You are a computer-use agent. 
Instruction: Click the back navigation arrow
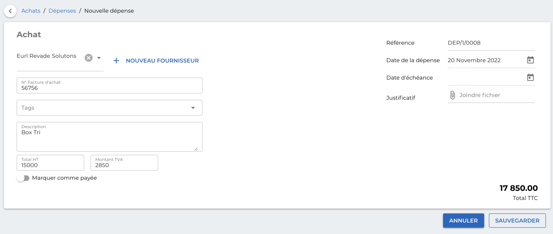coord(10,11)
